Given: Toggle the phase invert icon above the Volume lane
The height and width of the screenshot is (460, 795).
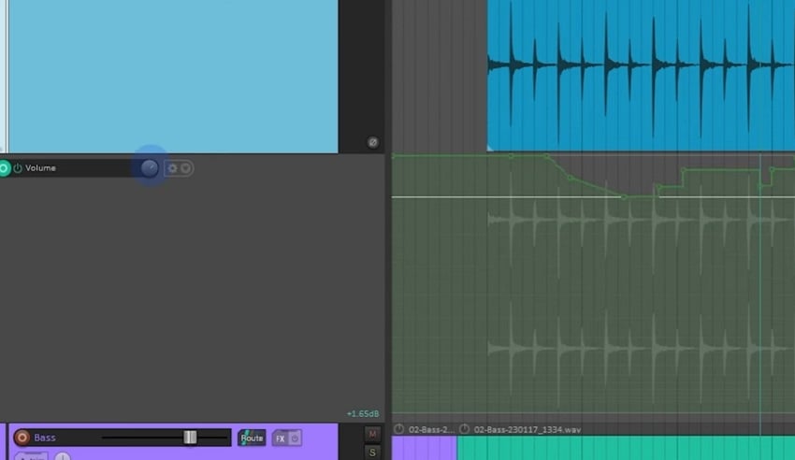Looking at the screenshot, I should click(372, 142).
